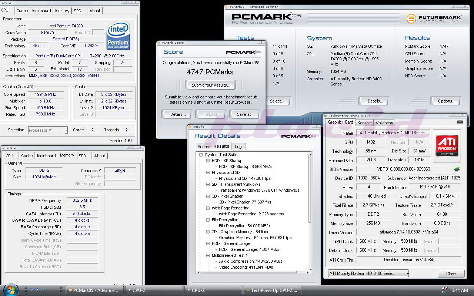The height and width of the screenshot is (296, 474).
Task: Open the Validation tab in GPU-Z
Action: click(x=384, y=123)
